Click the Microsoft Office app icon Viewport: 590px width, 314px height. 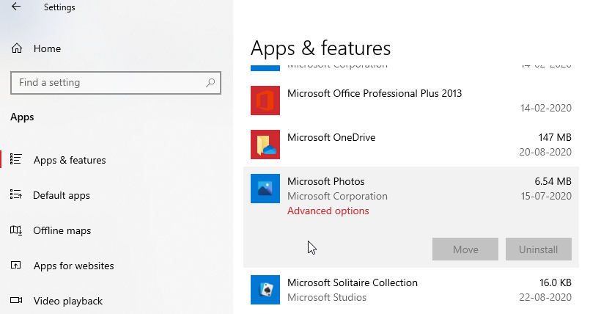coord(265,101)
